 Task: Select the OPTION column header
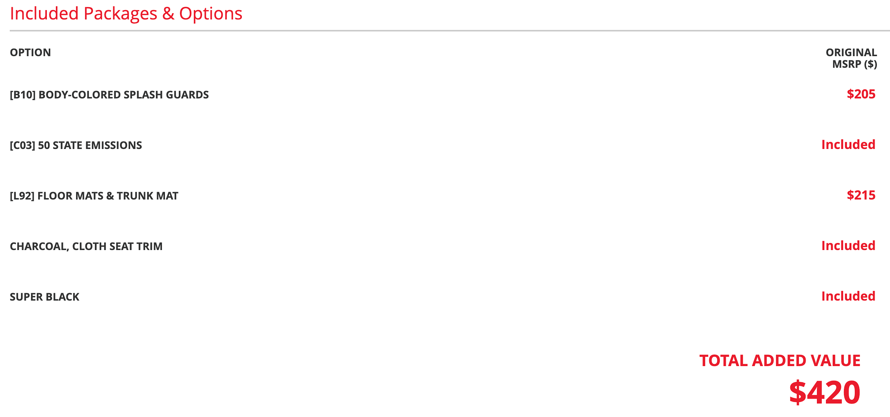[x=30, y=52]
